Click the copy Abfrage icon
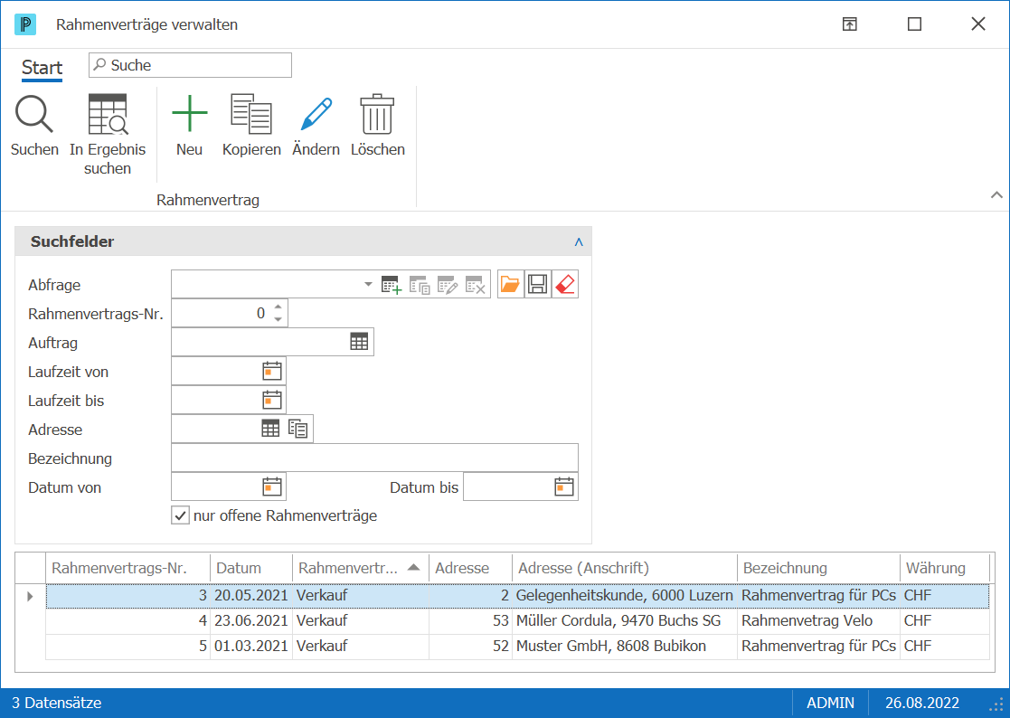This screenshot has height=718, width=1010. tap(420, 285)
